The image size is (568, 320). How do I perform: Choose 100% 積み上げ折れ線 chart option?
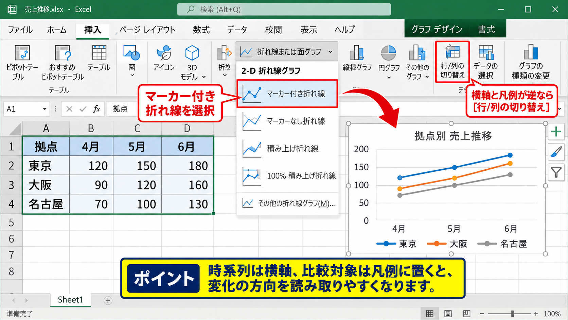(x=287, y=176)
